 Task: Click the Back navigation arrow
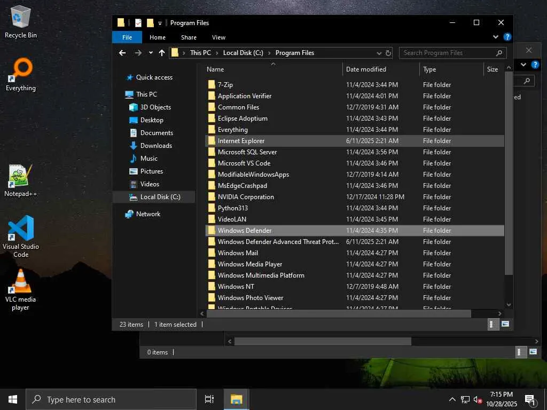click(122, 53)
